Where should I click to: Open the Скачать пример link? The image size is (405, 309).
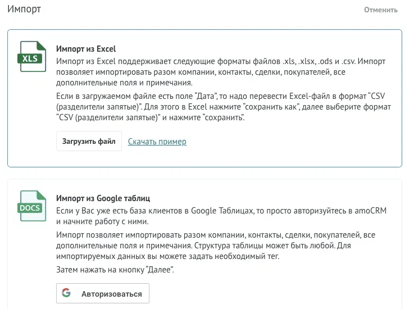coord(157,142)
